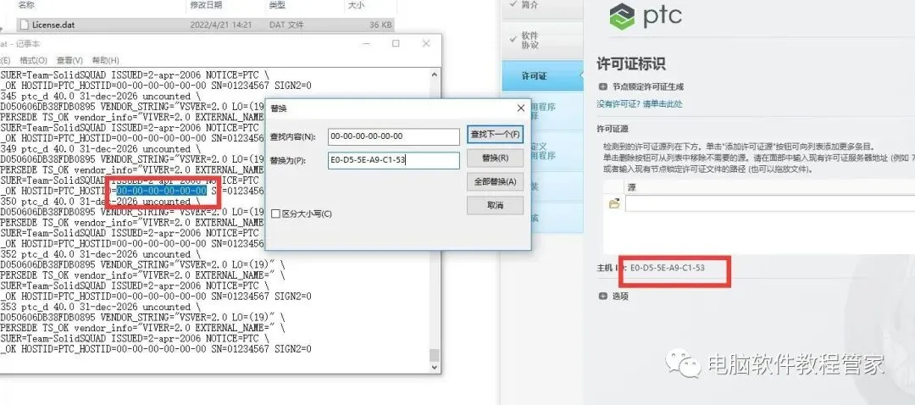Close the Notepad window

tap(426, 44)
